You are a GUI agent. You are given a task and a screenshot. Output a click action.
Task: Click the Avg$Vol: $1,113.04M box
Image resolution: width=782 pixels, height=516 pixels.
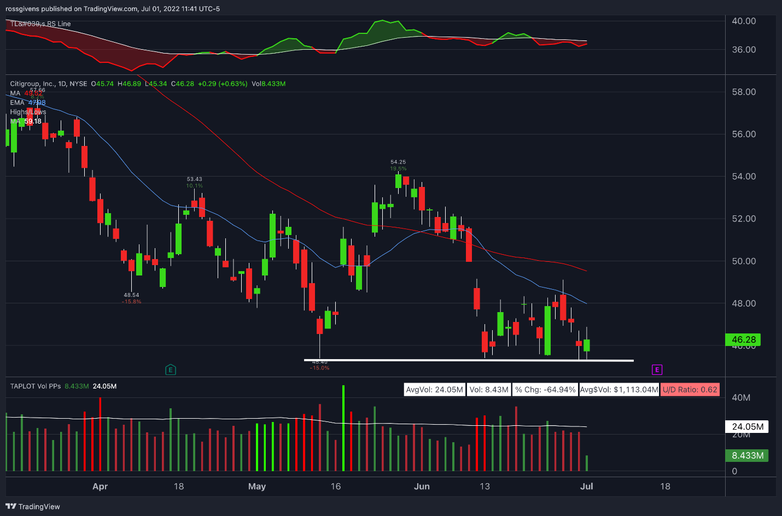pyautogui.click(x=619, y=390)
